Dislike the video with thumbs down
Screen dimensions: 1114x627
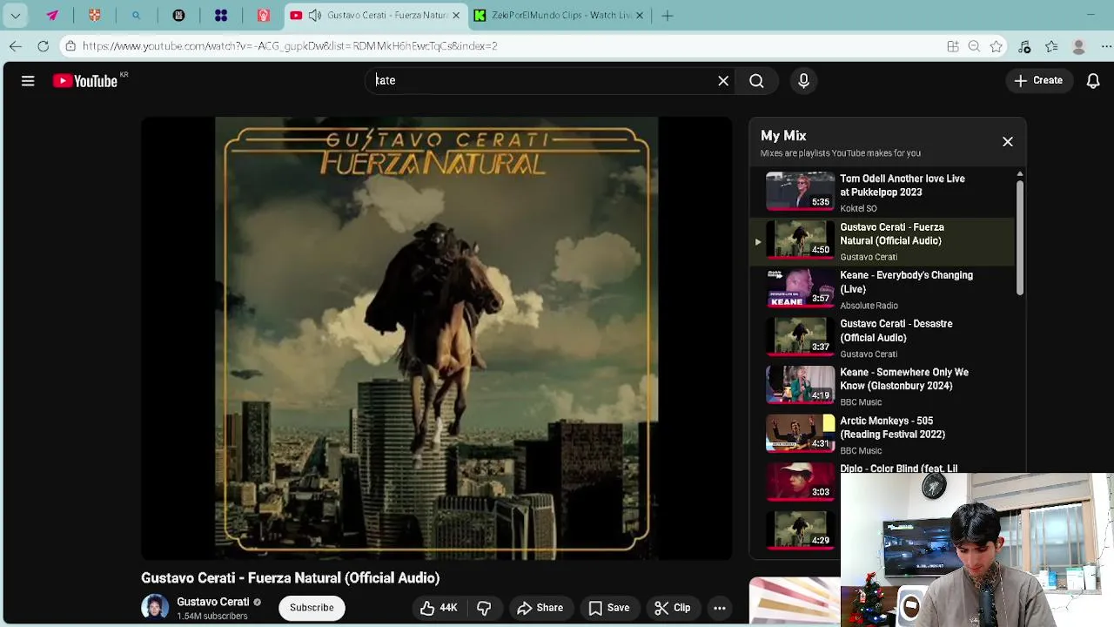pos(484,608)
